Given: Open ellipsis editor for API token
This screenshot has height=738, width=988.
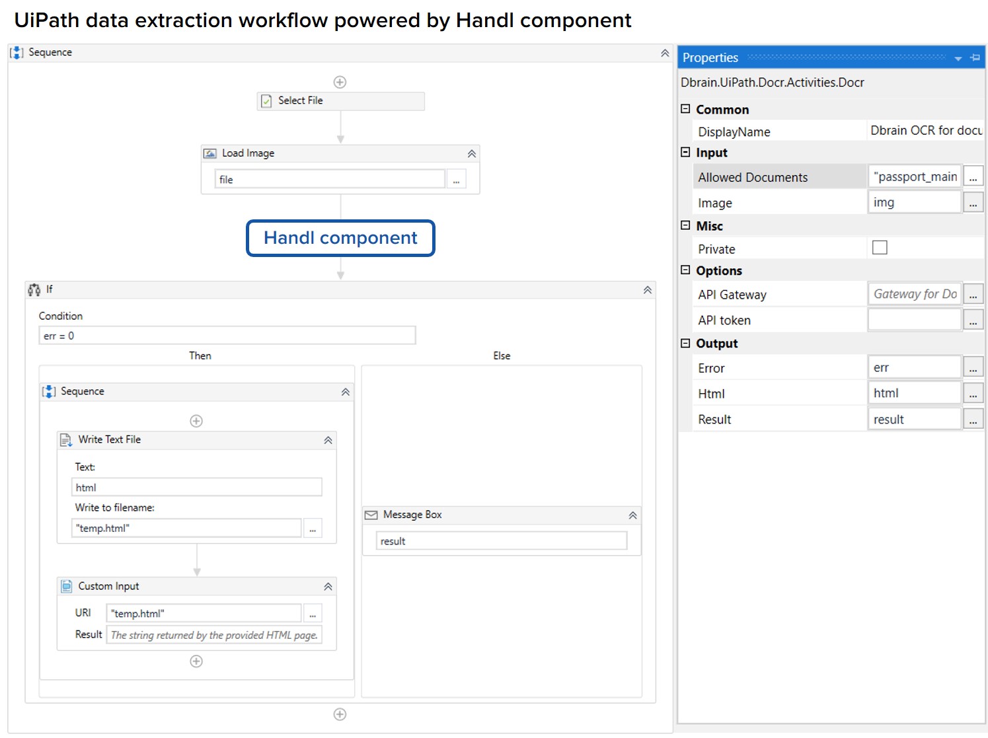Looking at the screenshot, I should (973, 320).
